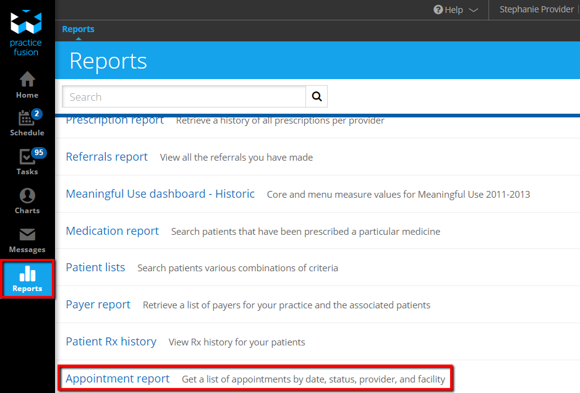Click the Tasks badge showing 95
Viewport: 580px width, 393px height.
coord(39,153)
